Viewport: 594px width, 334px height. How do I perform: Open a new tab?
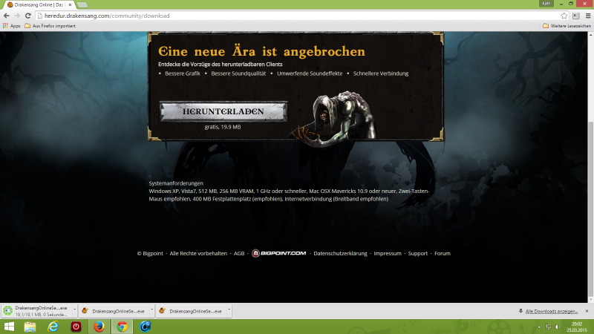(x=82, y=5)
